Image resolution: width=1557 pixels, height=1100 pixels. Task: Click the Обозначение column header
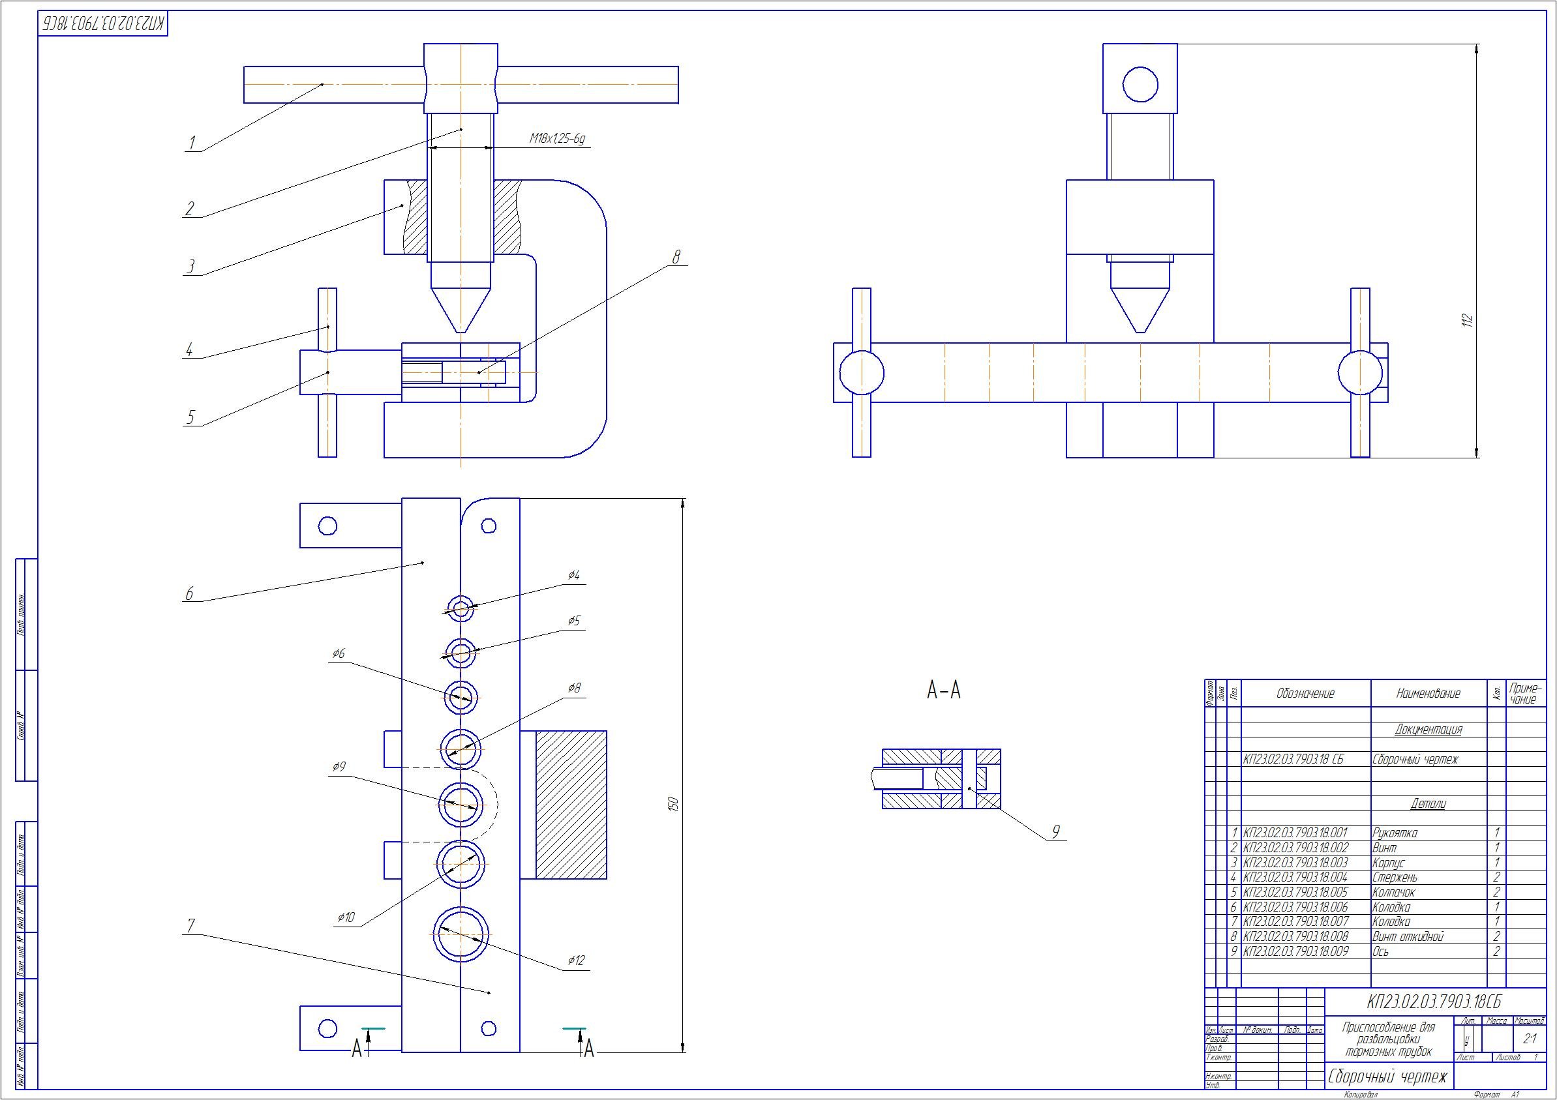click(1305, 693)
